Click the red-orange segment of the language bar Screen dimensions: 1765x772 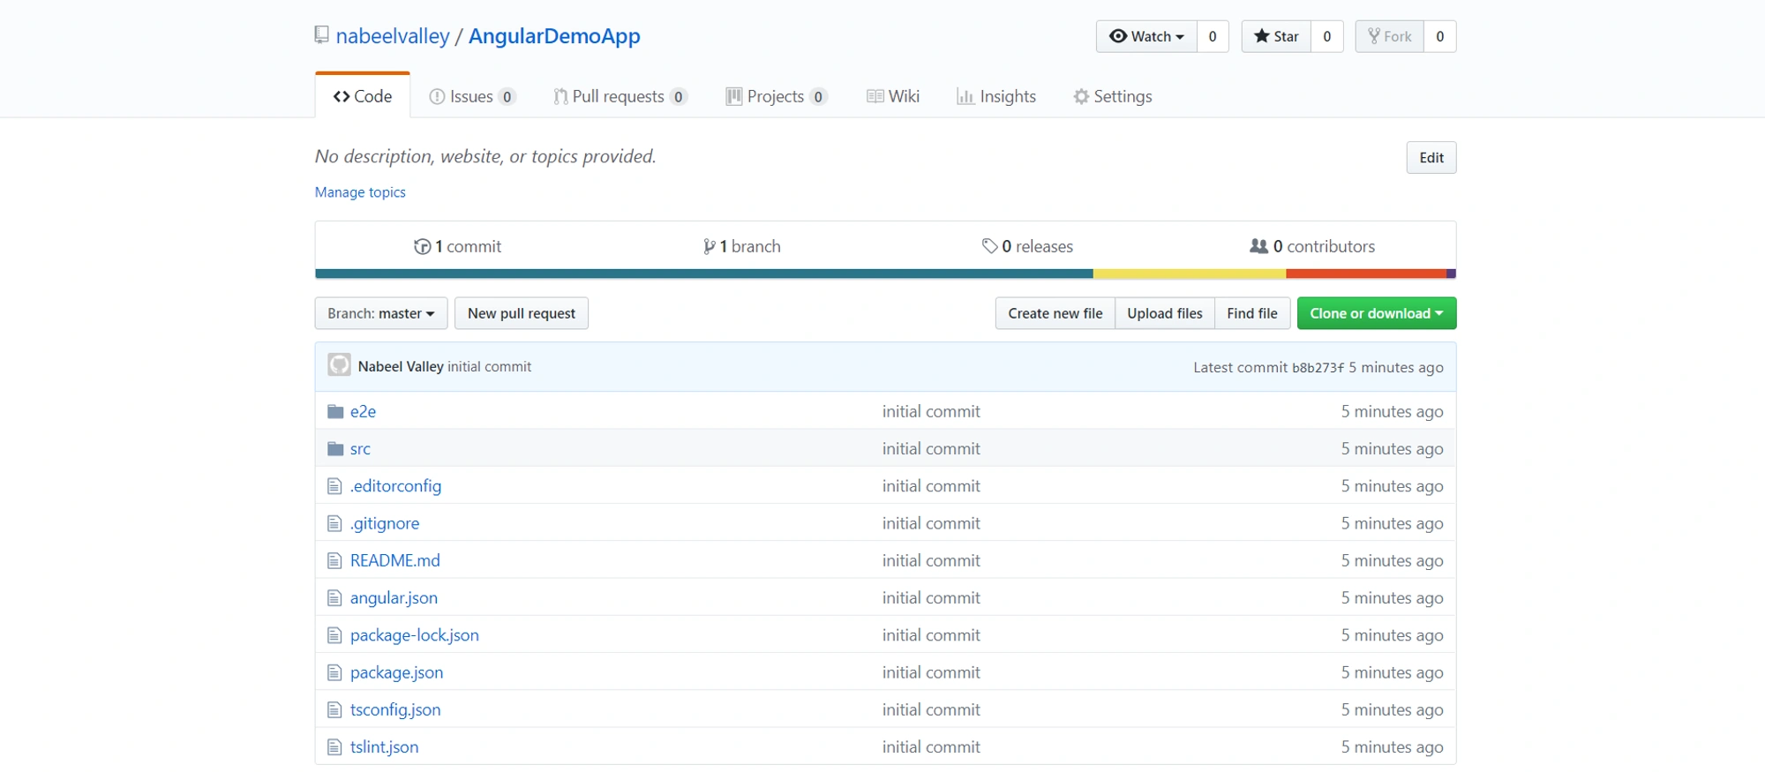coord(1366,274)
